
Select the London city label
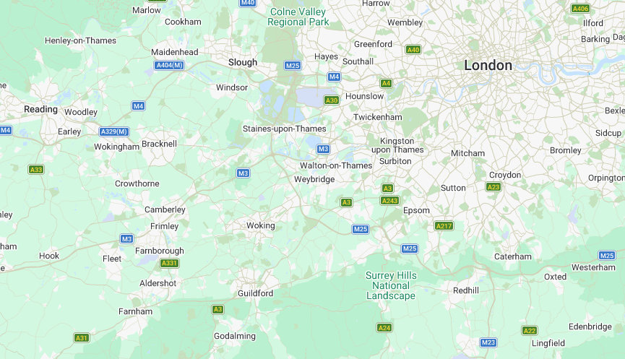(x=488, y=65)
